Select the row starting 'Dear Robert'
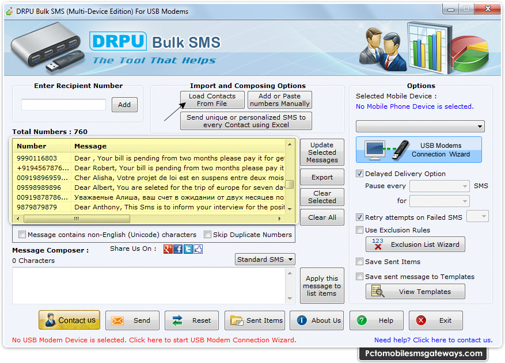 [x=150, y=168]
